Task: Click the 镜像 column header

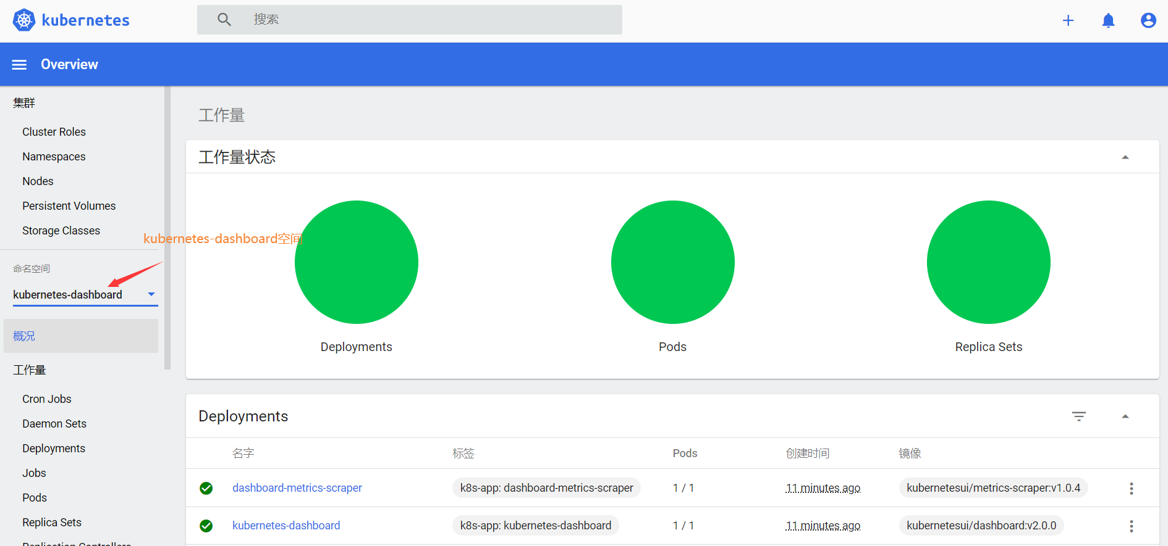Action: [x=910, y=453]
